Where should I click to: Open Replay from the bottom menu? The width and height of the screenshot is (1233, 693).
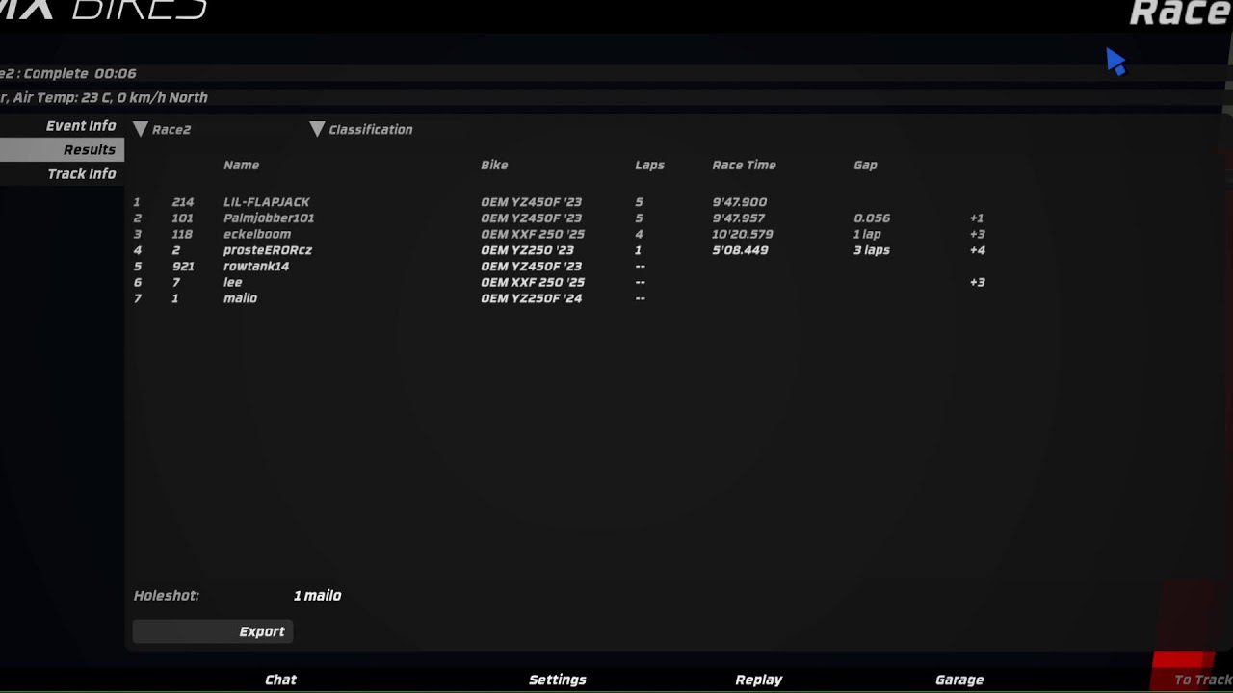tap(759, 680)
